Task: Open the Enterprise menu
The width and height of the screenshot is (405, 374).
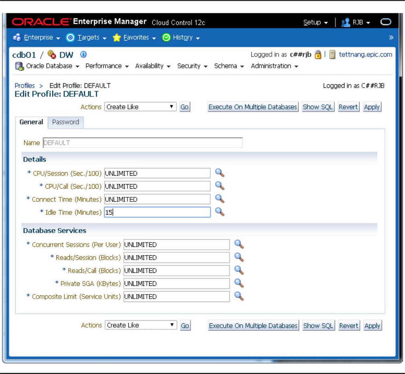Action: 42,37
